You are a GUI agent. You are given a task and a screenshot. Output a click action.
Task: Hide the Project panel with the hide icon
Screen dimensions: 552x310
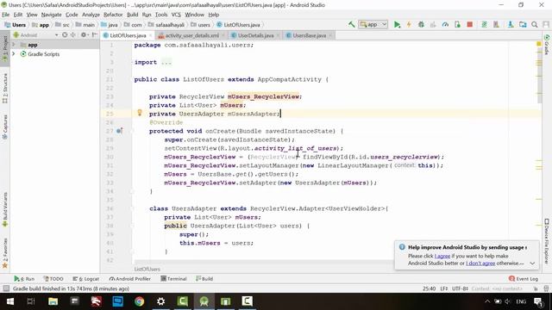coord(94,34)
